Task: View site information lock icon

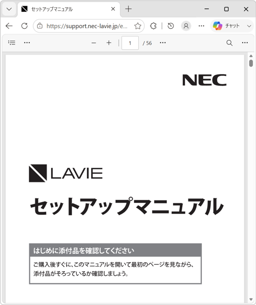Action: point(40,26)
